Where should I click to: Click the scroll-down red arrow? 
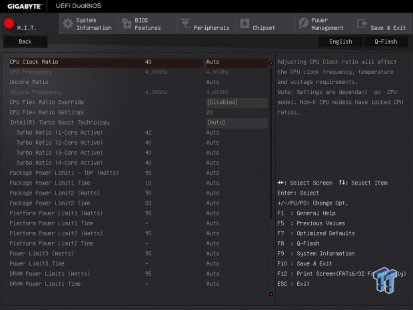point(271,294)
